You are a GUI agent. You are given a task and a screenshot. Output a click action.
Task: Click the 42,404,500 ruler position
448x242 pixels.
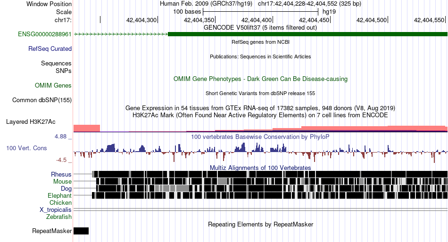(x=372, y=20)
